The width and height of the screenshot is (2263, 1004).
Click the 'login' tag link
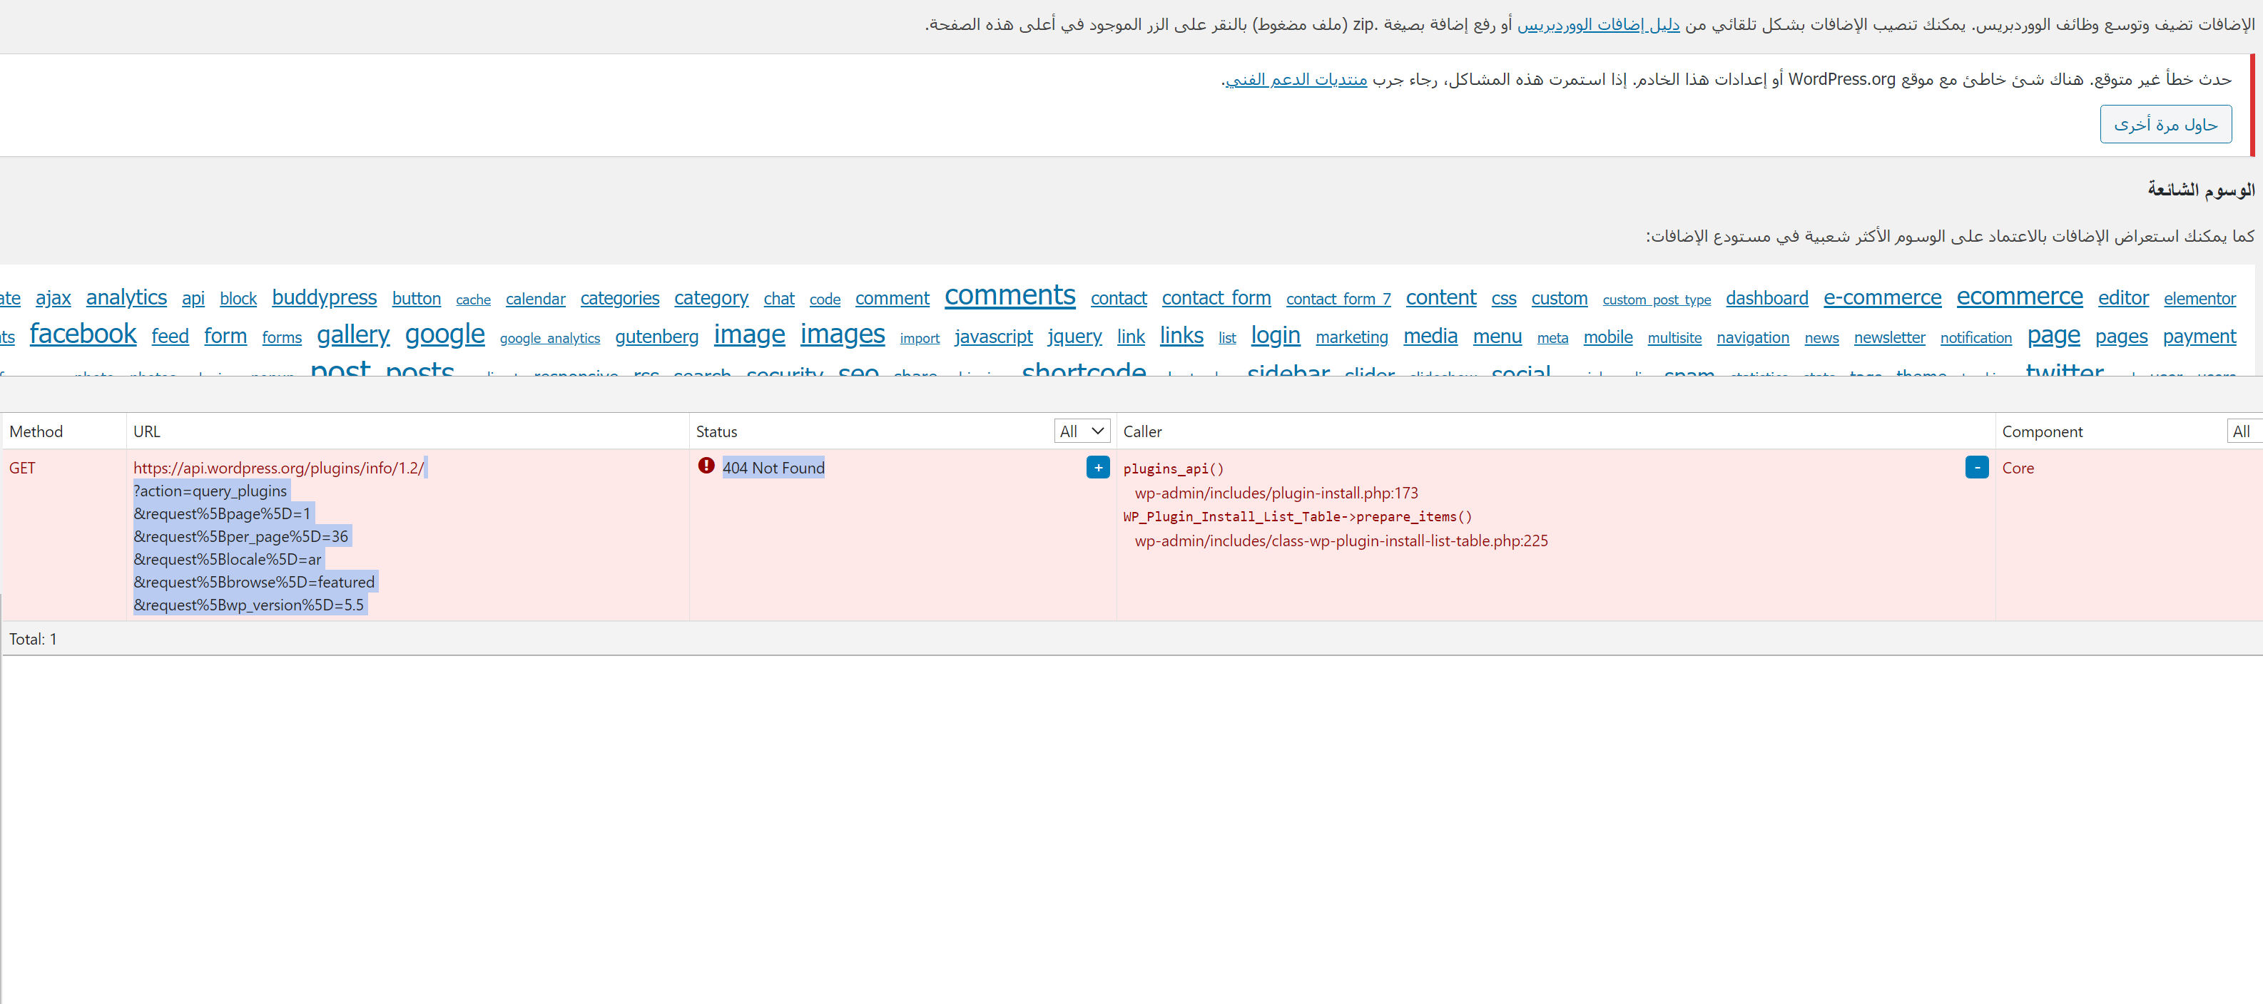1275,336
